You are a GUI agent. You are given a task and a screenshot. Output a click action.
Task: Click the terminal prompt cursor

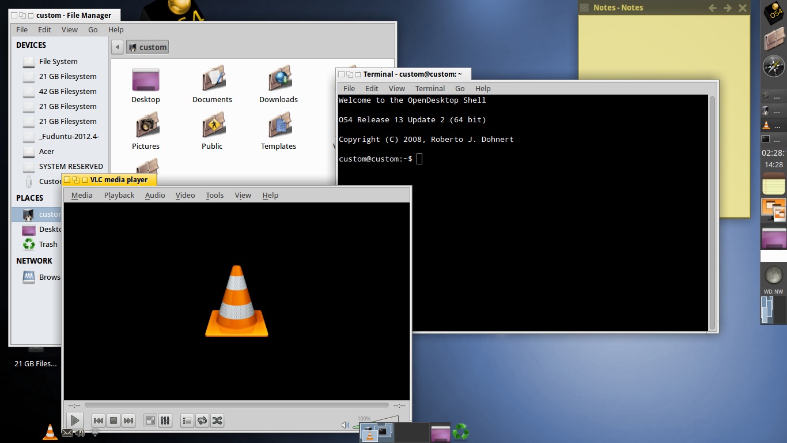[x=419, y=159]
